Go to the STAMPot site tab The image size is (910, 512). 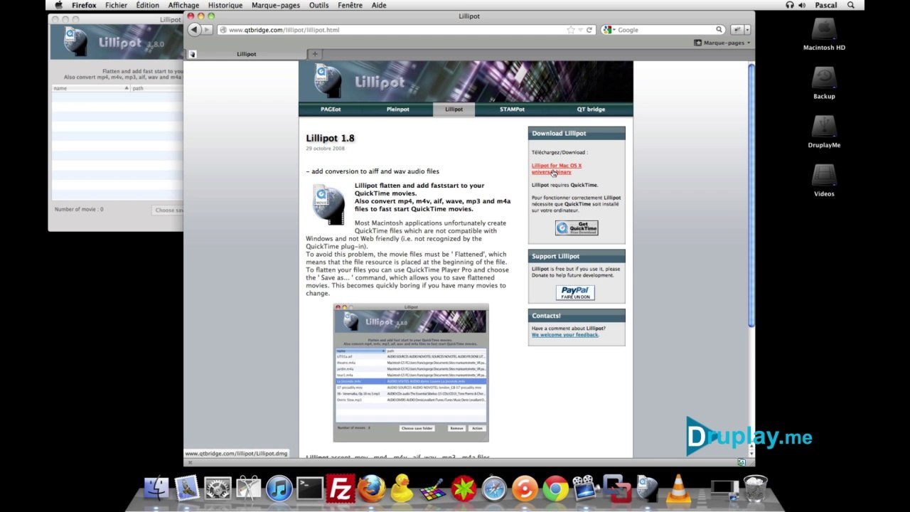(512, 110)
